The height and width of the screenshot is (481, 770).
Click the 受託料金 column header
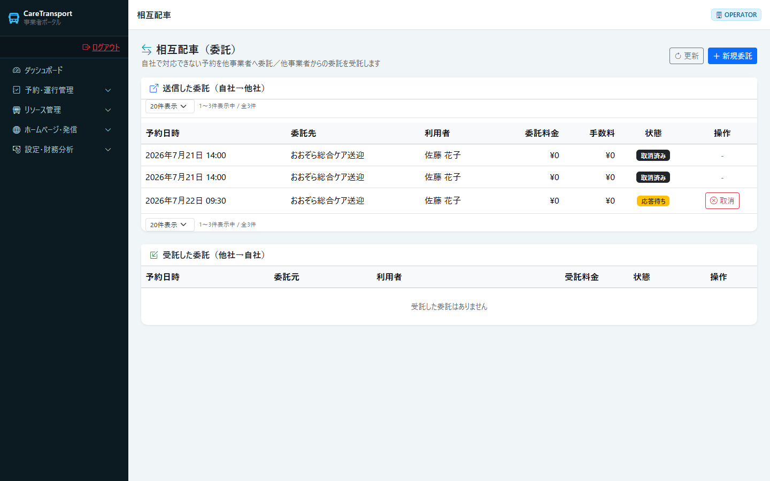point(582,277)
